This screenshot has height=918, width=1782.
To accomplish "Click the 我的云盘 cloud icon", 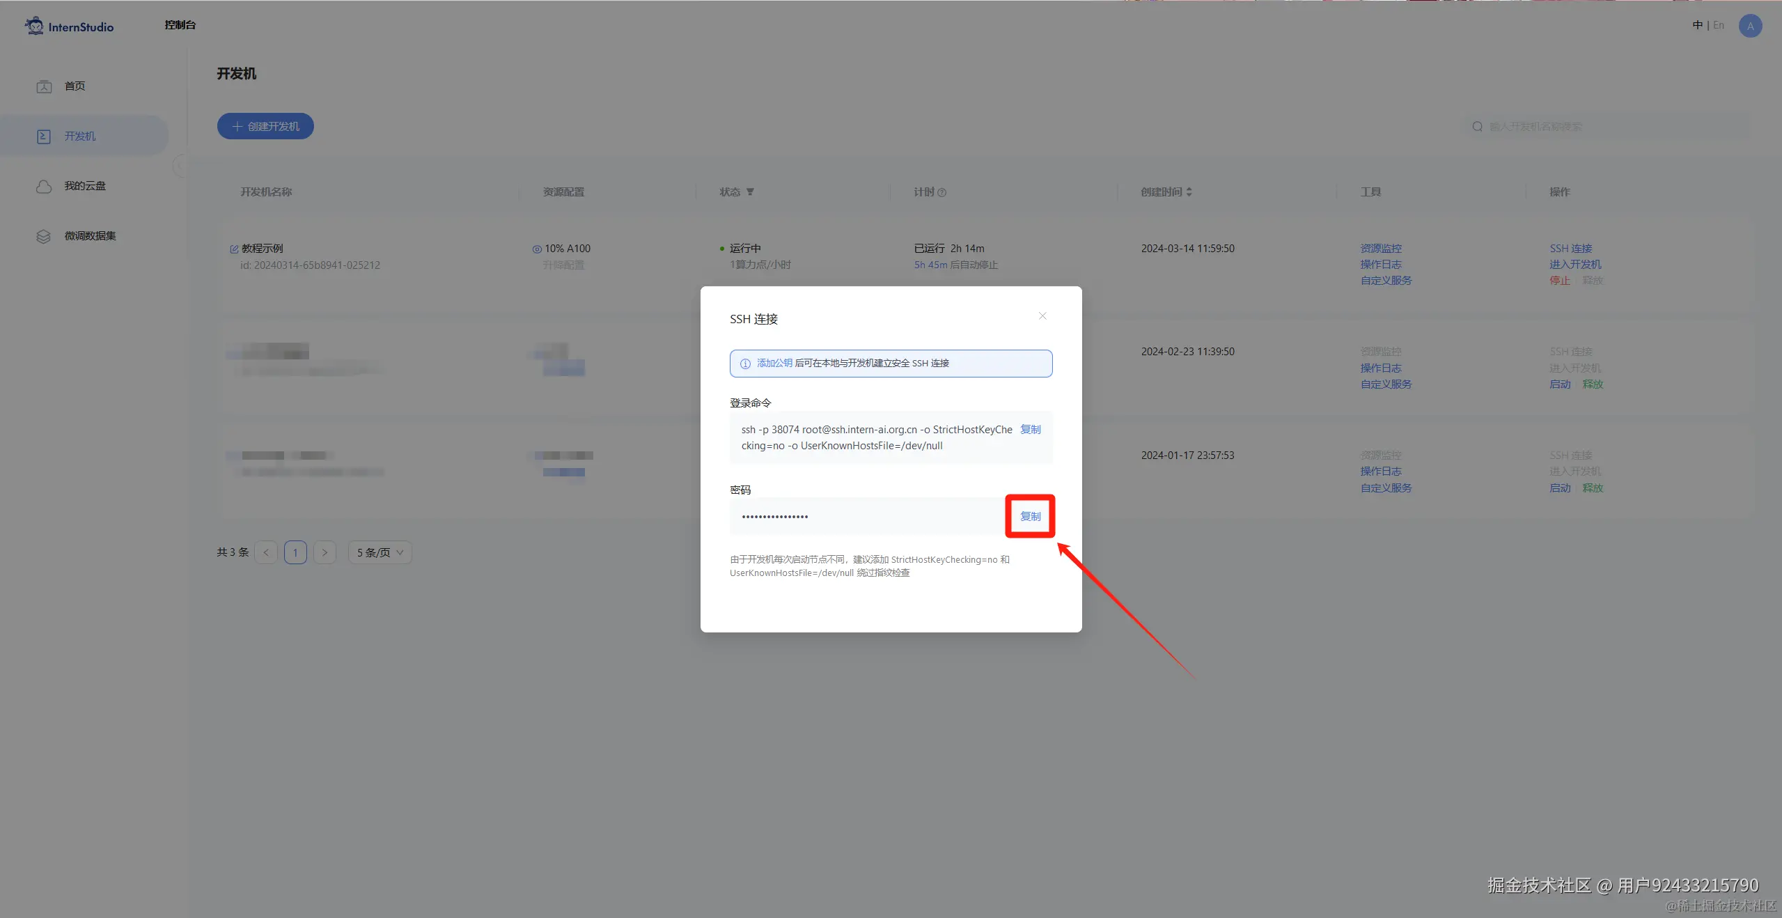I will tap(44, 186).
